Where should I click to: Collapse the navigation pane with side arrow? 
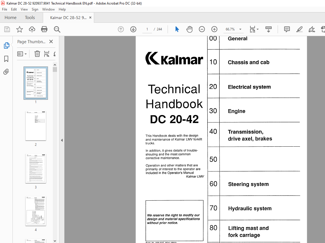coord(62,140)
